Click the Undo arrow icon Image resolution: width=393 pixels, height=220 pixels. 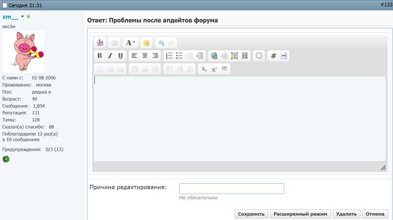point(161,43)
